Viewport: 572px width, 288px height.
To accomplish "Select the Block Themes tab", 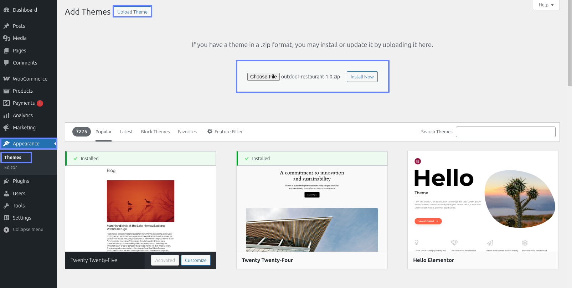I will click(x=155, y=132).
